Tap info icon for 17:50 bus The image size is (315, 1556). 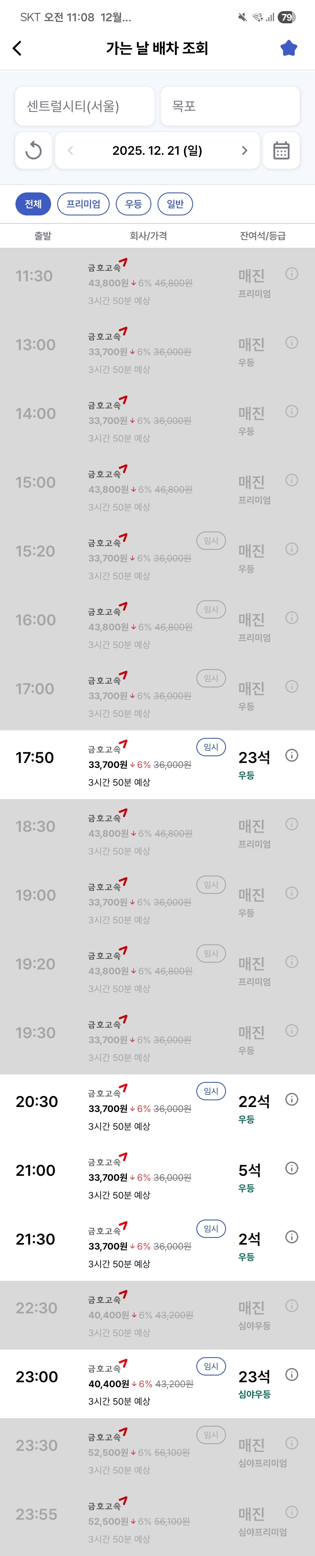pos(291,755)
